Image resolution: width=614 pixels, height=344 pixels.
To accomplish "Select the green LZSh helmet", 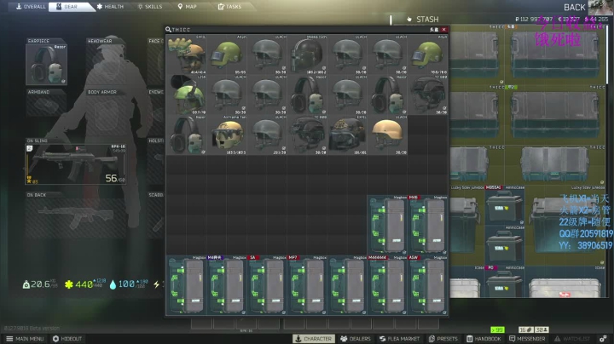I will pos(187,95).
